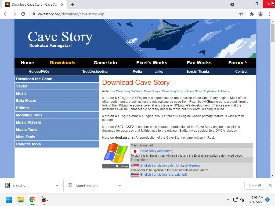Click the US flag beside pre-patched translation
Viewport: 275px width, 206px height.
click(135, 175)
